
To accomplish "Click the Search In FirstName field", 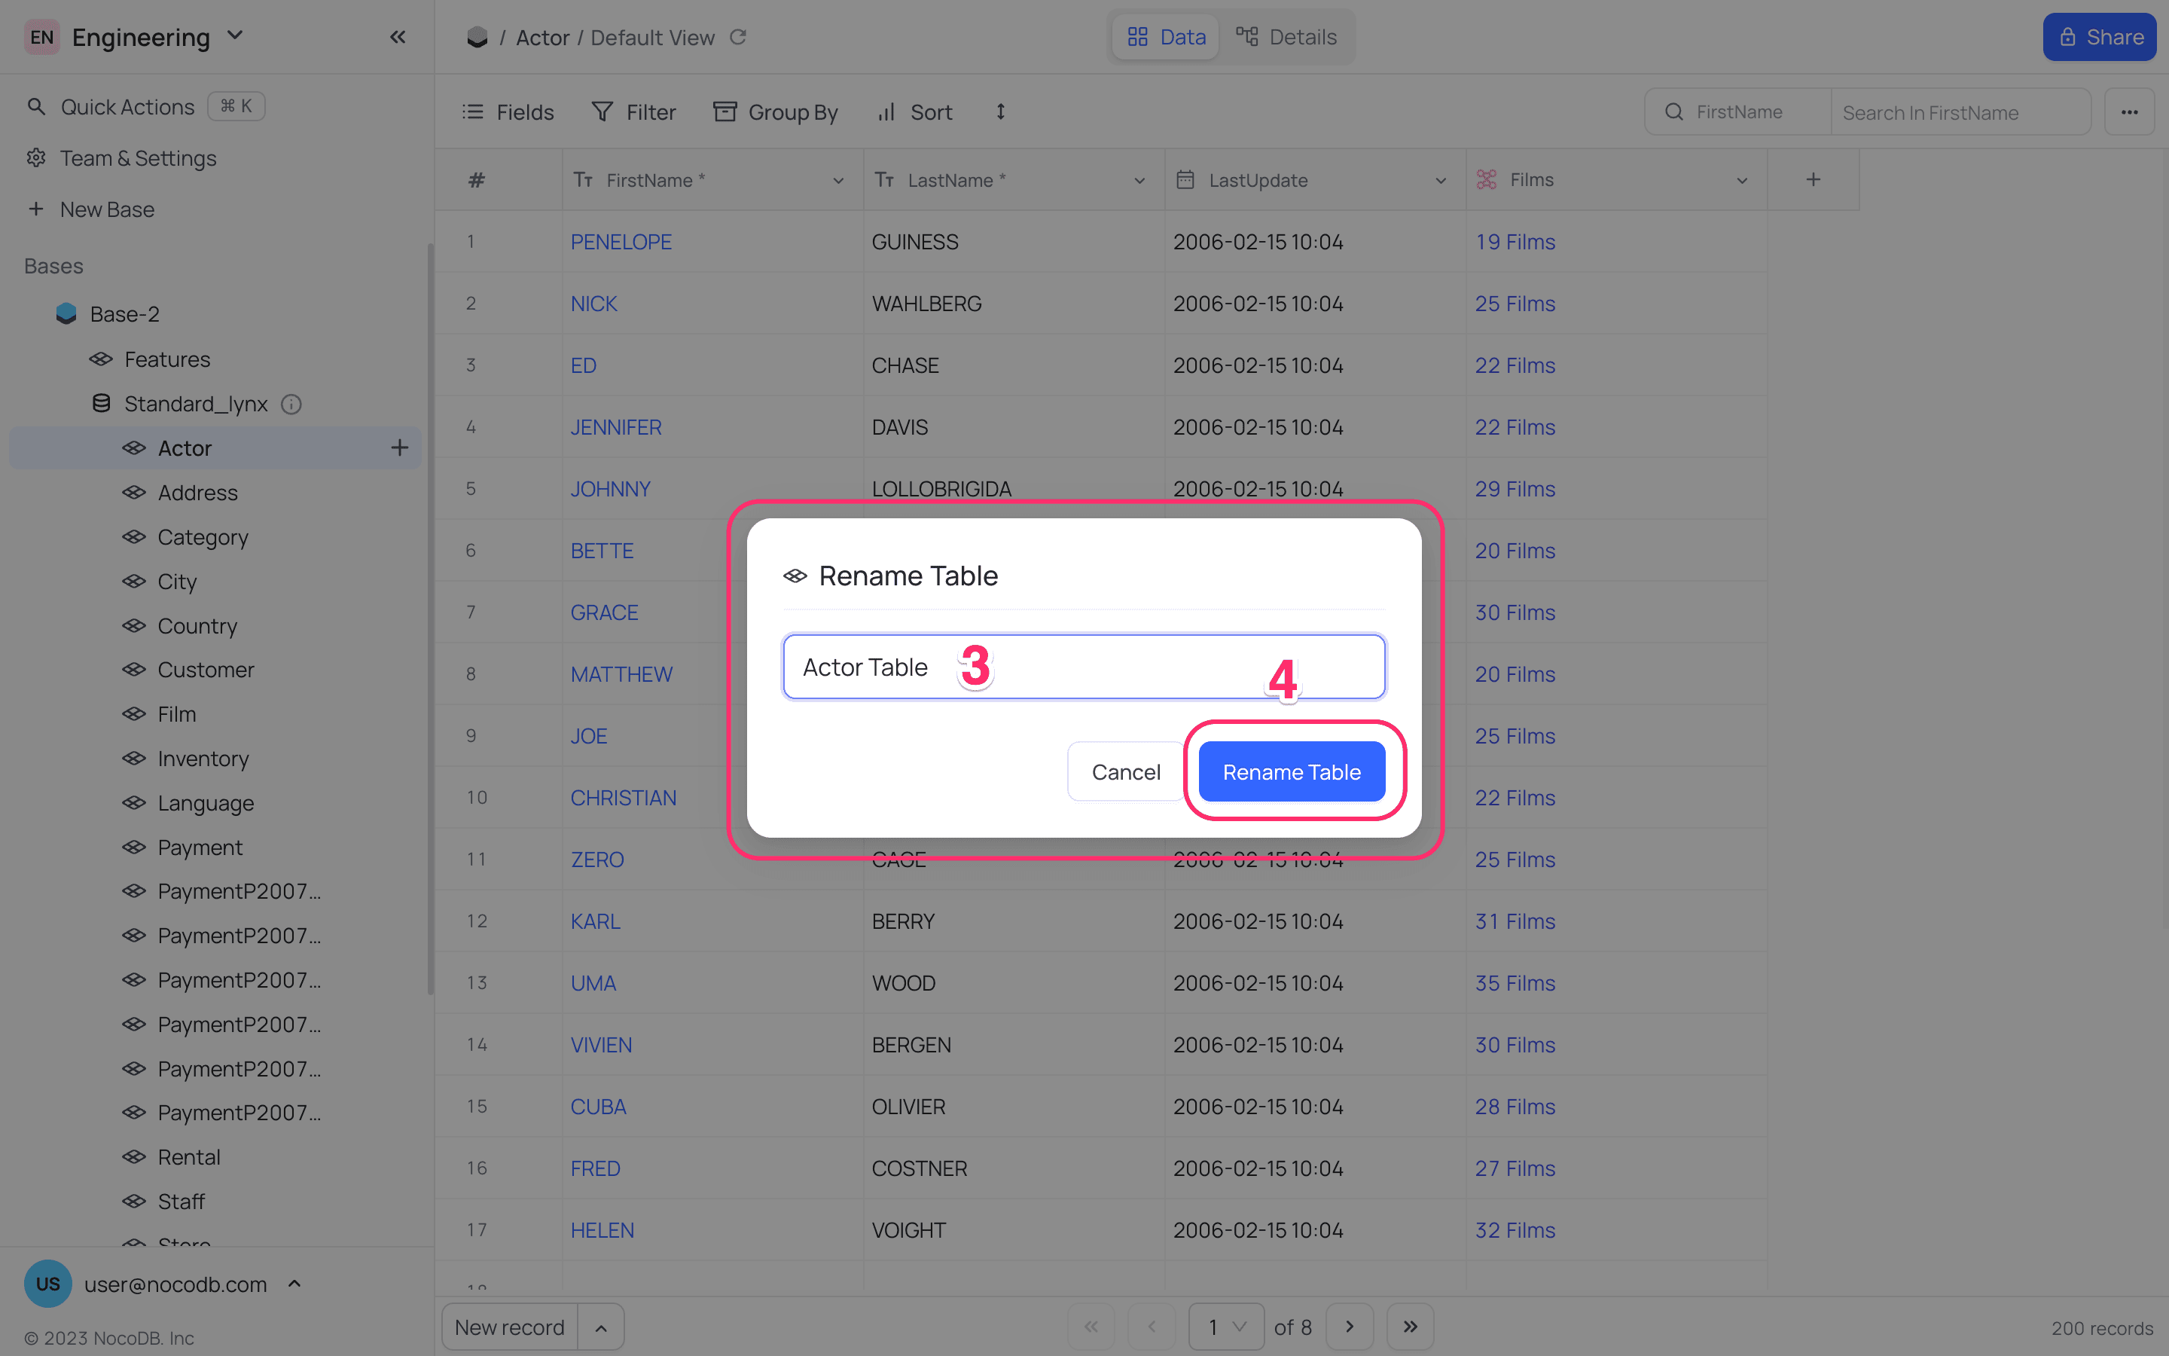I will pyautogui.click(x=1960, y=112).
